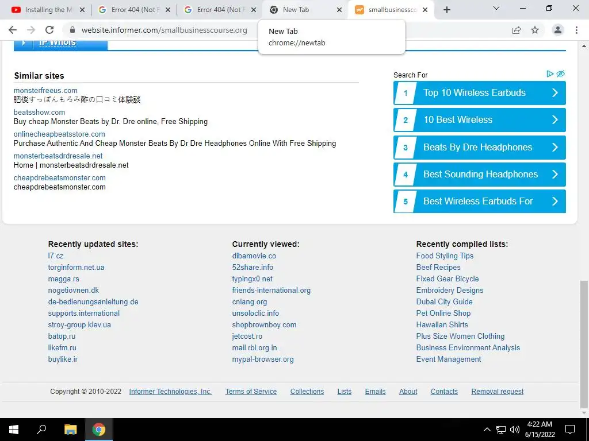The width and height of the screenshot is (589, 441).
Task: Open friends-international.org link
Action: coord(271,290)
